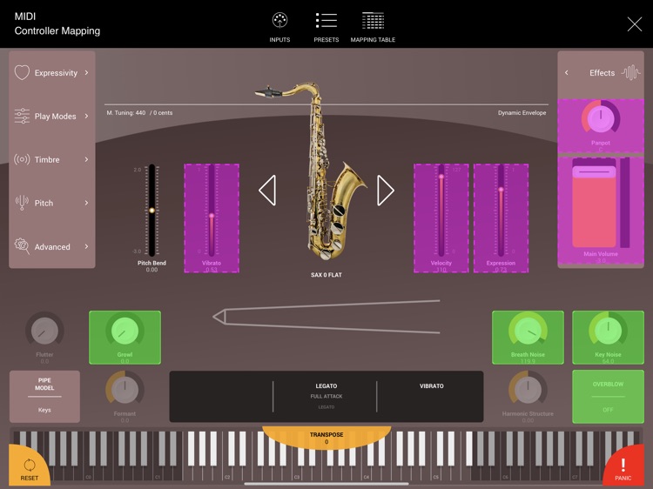653x489 pixels.
Task: Expand the Pitch panel chevron
Action: [x=86, y=203]
